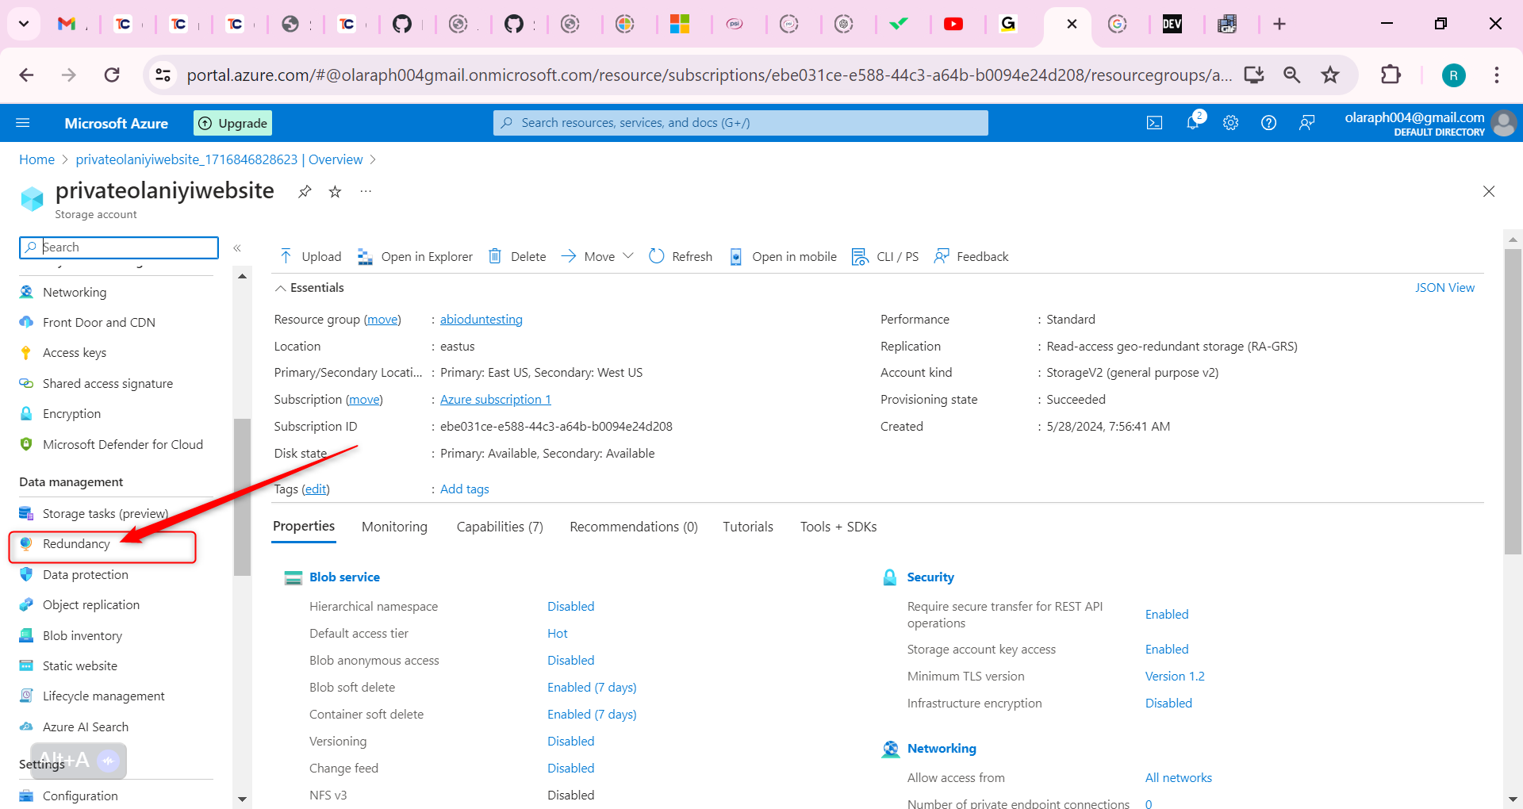Open more options ellipsis beside title

coord(366,191)
